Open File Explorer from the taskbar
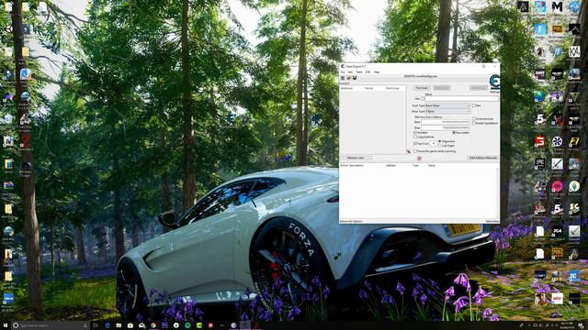588x330 pixels. click(x=119, y=325)
